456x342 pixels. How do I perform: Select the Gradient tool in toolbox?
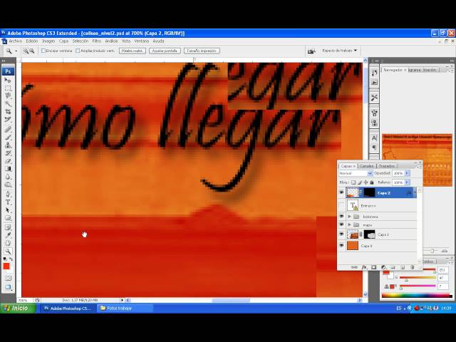point(8,169)
